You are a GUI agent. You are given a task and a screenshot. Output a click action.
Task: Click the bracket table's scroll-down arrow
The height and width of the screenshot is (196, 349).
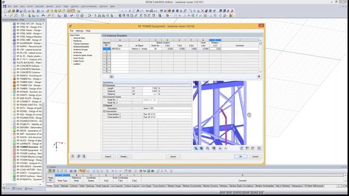[x=261, y=72]
